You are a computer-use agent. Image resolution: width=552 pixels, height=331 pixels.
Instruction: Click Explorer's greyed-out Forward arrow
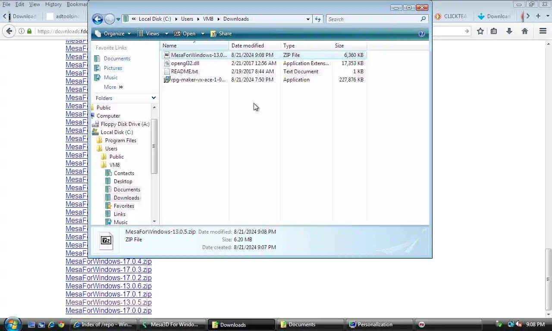click(x=110, y=19)
